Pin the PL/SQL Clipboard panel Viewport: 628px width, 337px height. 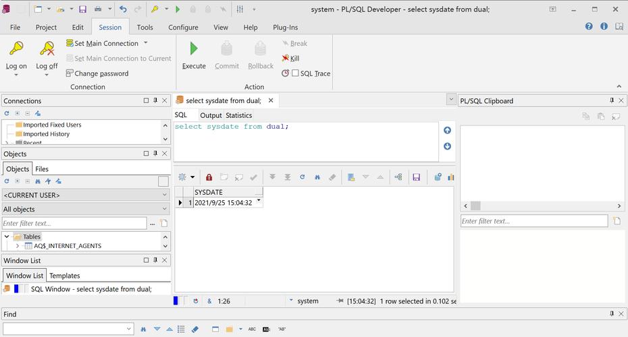coord(612,100)
